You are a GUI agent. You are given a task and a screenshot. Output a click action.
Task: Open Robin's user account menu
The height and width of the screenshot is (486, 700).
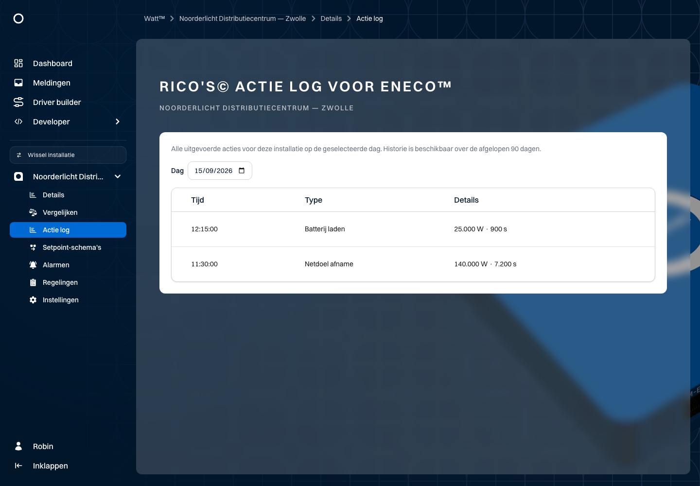68,446
